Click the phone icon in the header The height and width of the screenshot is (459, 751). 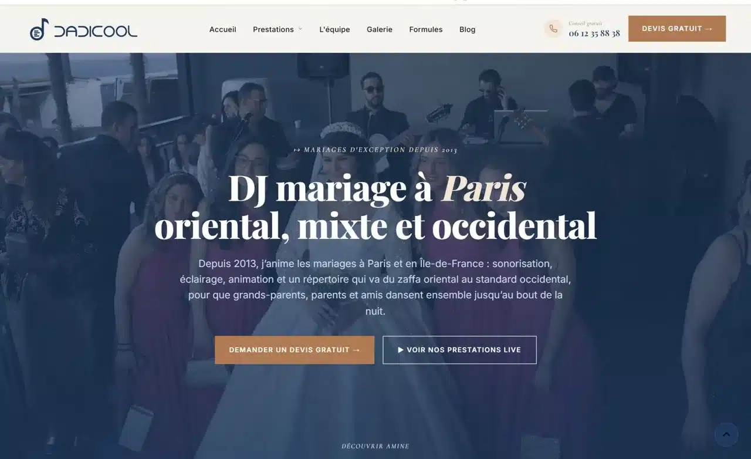click(x=553, y=29)
